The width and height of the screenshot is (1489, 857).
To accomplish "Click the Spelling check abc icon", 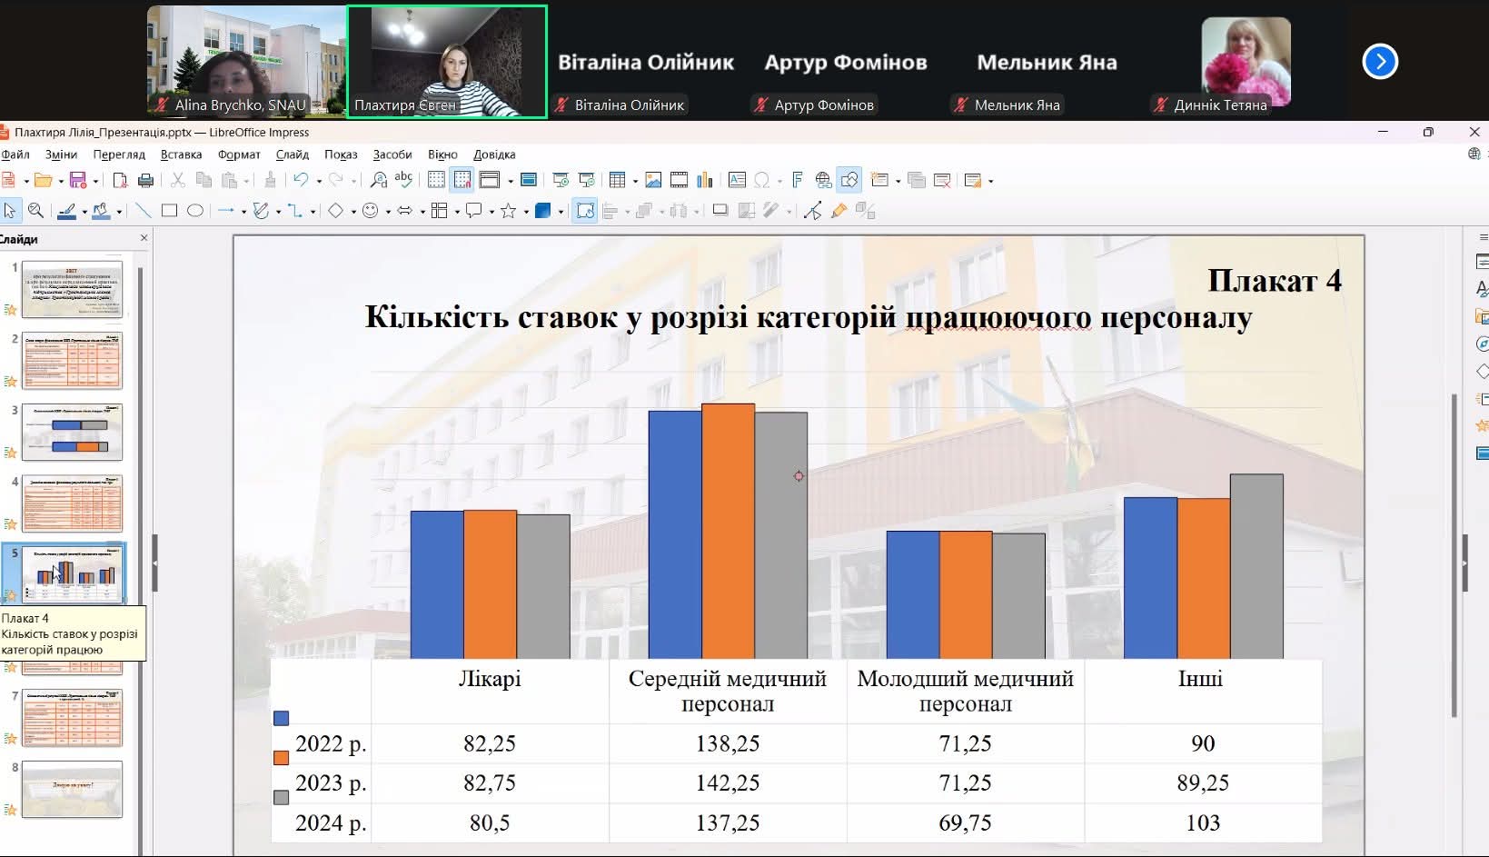I will click(403, 180).
